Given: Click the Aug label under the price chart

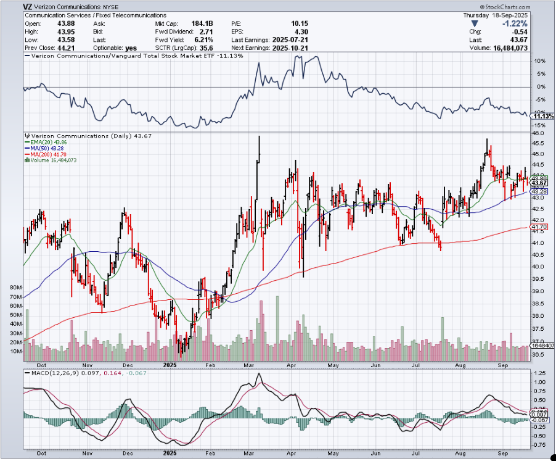Looking at the screenshot, I should tap(460, 365).
